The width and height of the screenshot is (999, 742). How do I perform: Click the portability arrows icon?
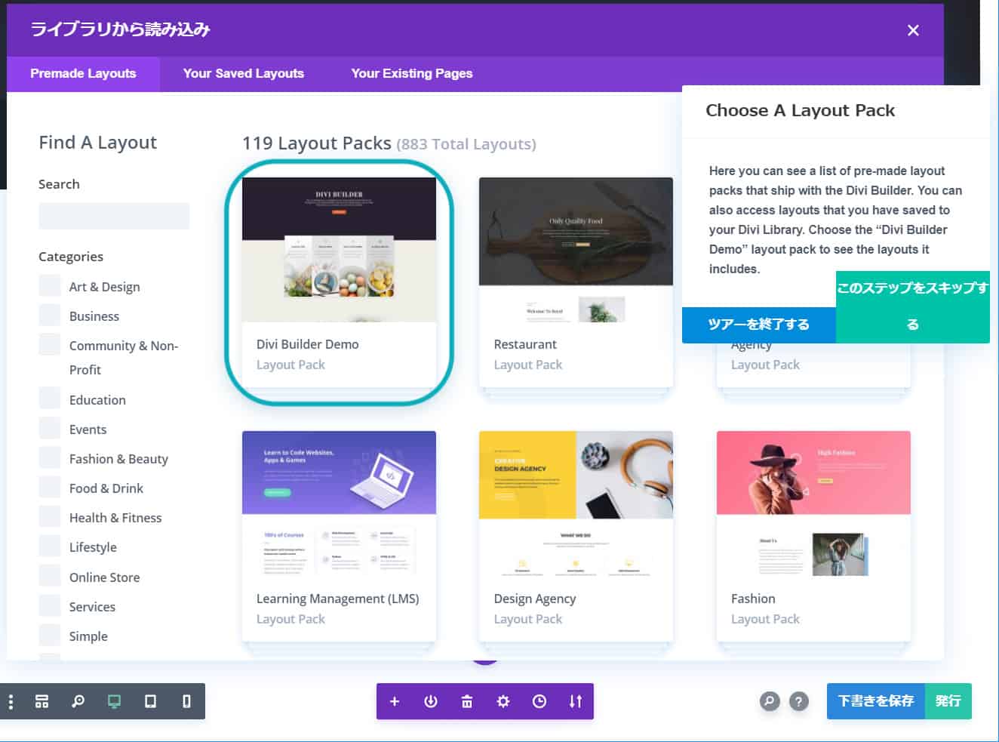tap(576, 701)
